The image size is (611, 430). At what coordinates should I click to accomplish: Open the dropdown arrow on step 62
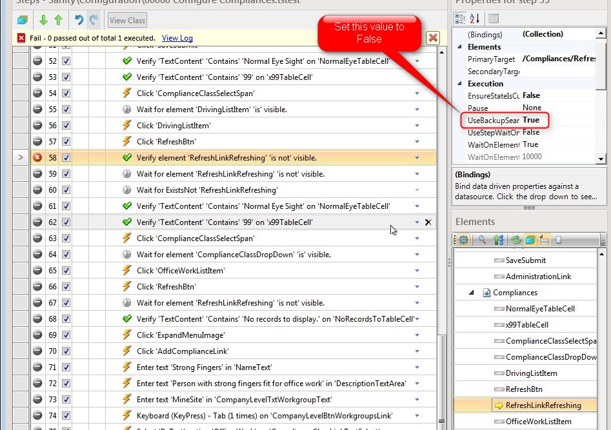coord(417,222)
